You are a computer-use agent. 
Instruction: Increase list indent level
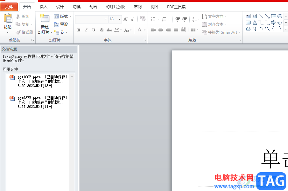(x=185, y=19)
